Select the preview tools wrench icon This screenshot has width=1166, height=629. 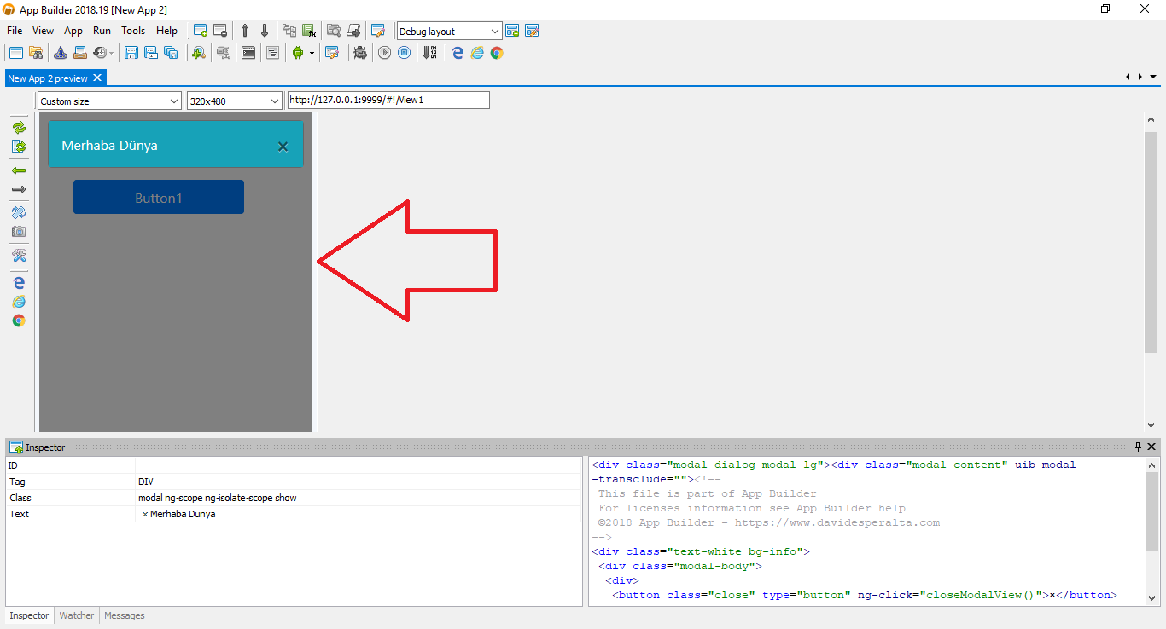tap(19, 255)
